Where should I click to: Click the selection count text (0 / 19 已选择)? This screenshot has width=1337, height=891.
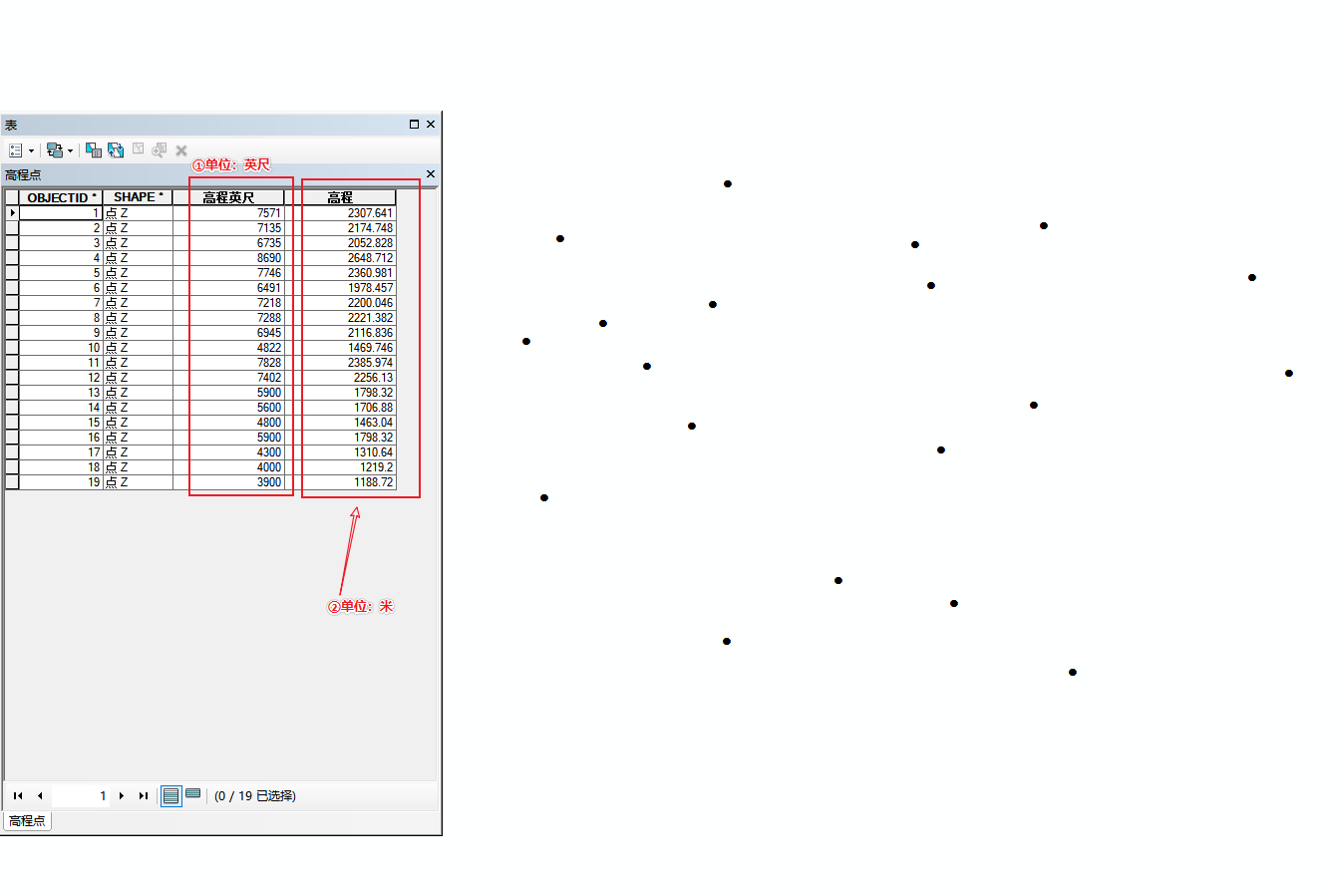coord(255,795)
